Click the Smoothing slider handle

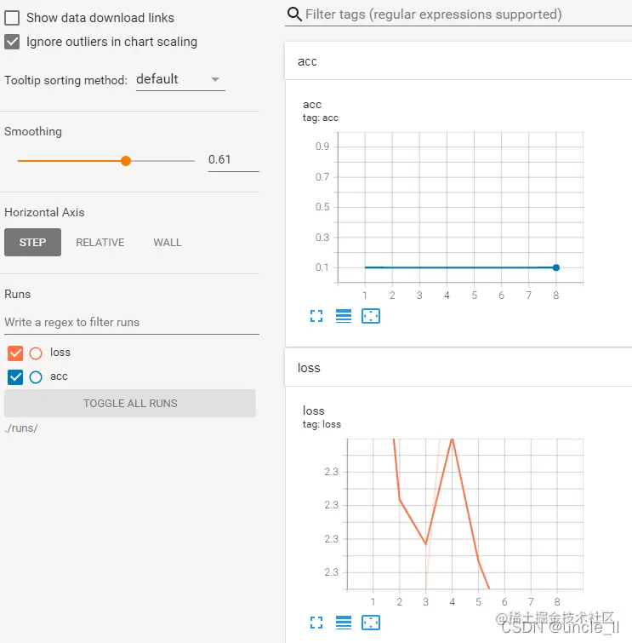click(126, 161)
